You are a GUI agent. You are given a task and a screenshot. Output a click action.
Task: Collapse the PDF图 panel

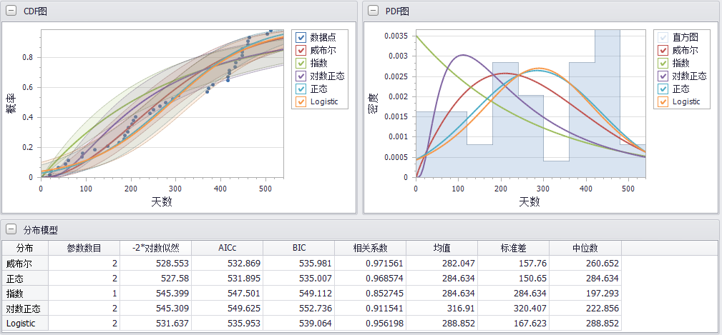[373, 11]
